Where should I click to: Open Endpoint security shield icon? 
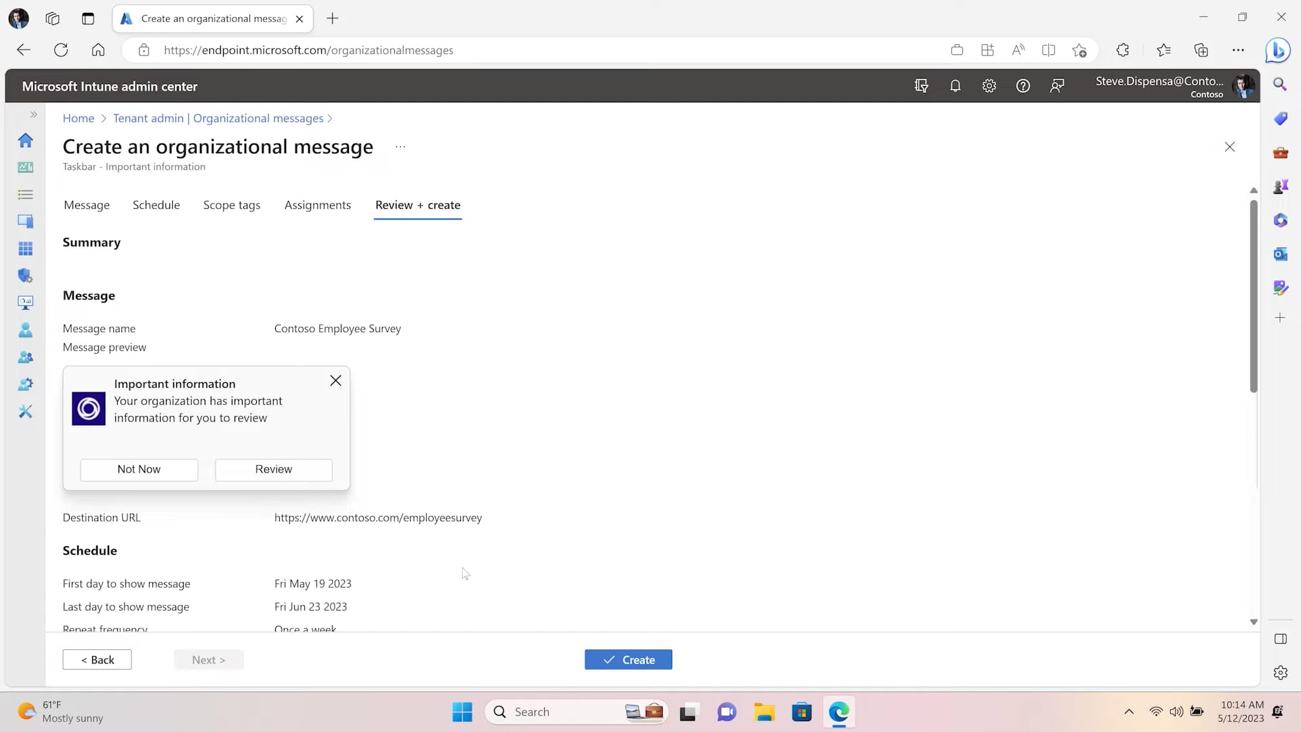click(x=26, y=276)
